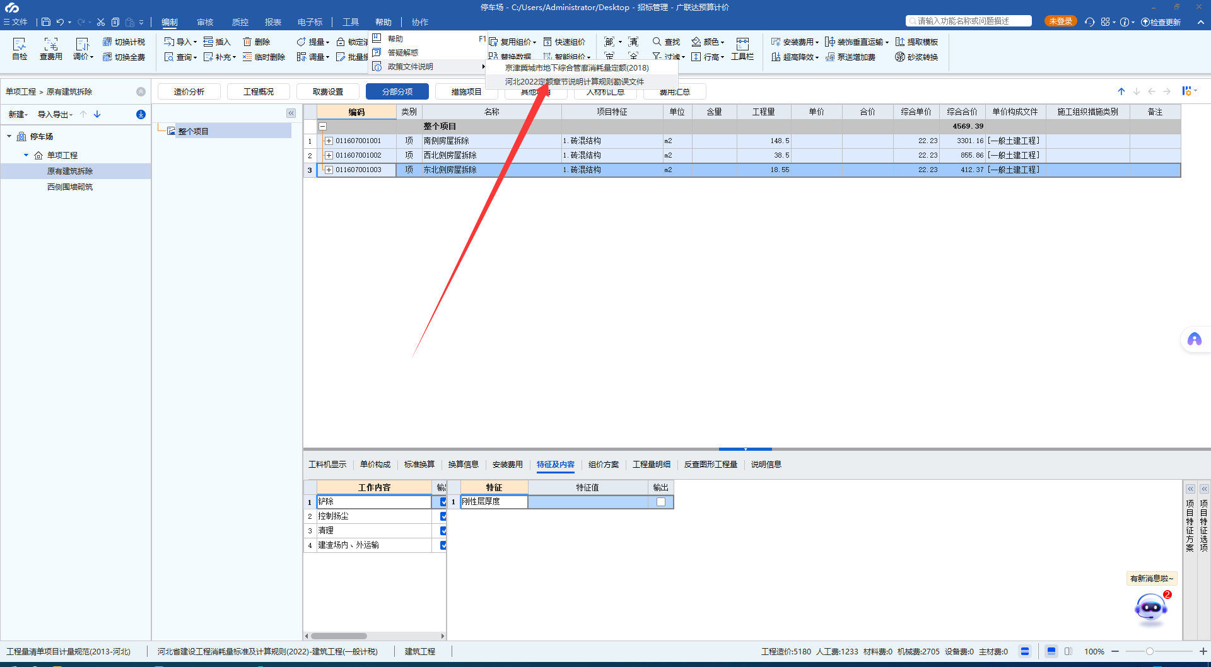Screen dimensions: 1211x667
Task: Click the download icon in project panel
Action: (x=141, y=114)
